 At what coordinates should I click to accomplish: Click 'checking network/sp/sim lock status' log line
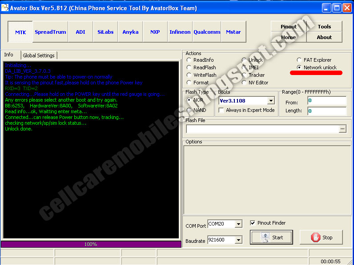click(x=46, y=123)
